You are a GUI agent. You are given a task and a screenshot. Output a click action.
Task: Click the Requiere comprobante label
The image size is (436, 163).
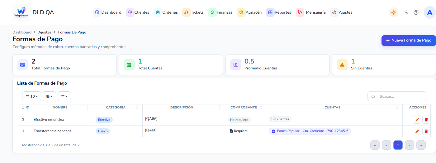(239, 131)
